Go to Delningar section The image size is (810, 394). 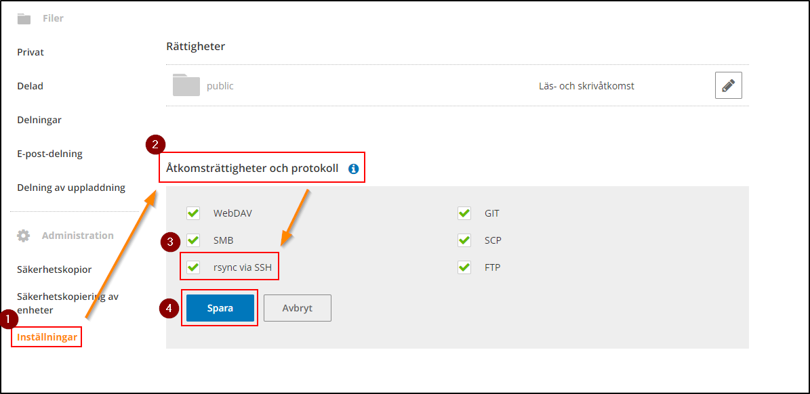(x=39, y=120)
